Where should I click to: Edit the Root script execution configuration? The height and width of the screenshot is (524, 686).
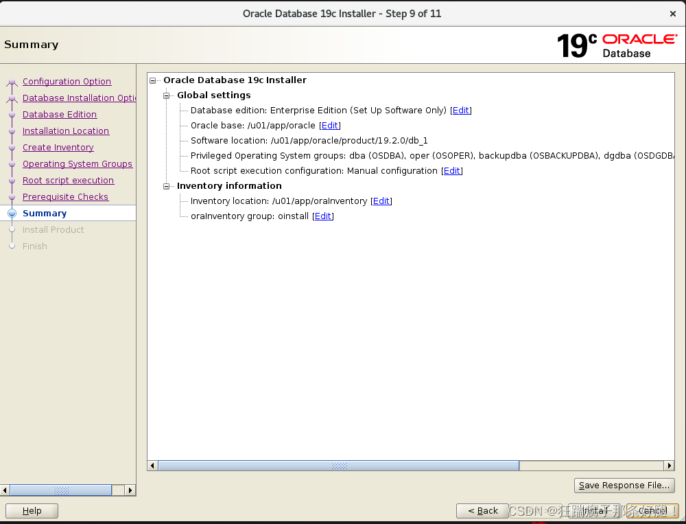[451, 170]
